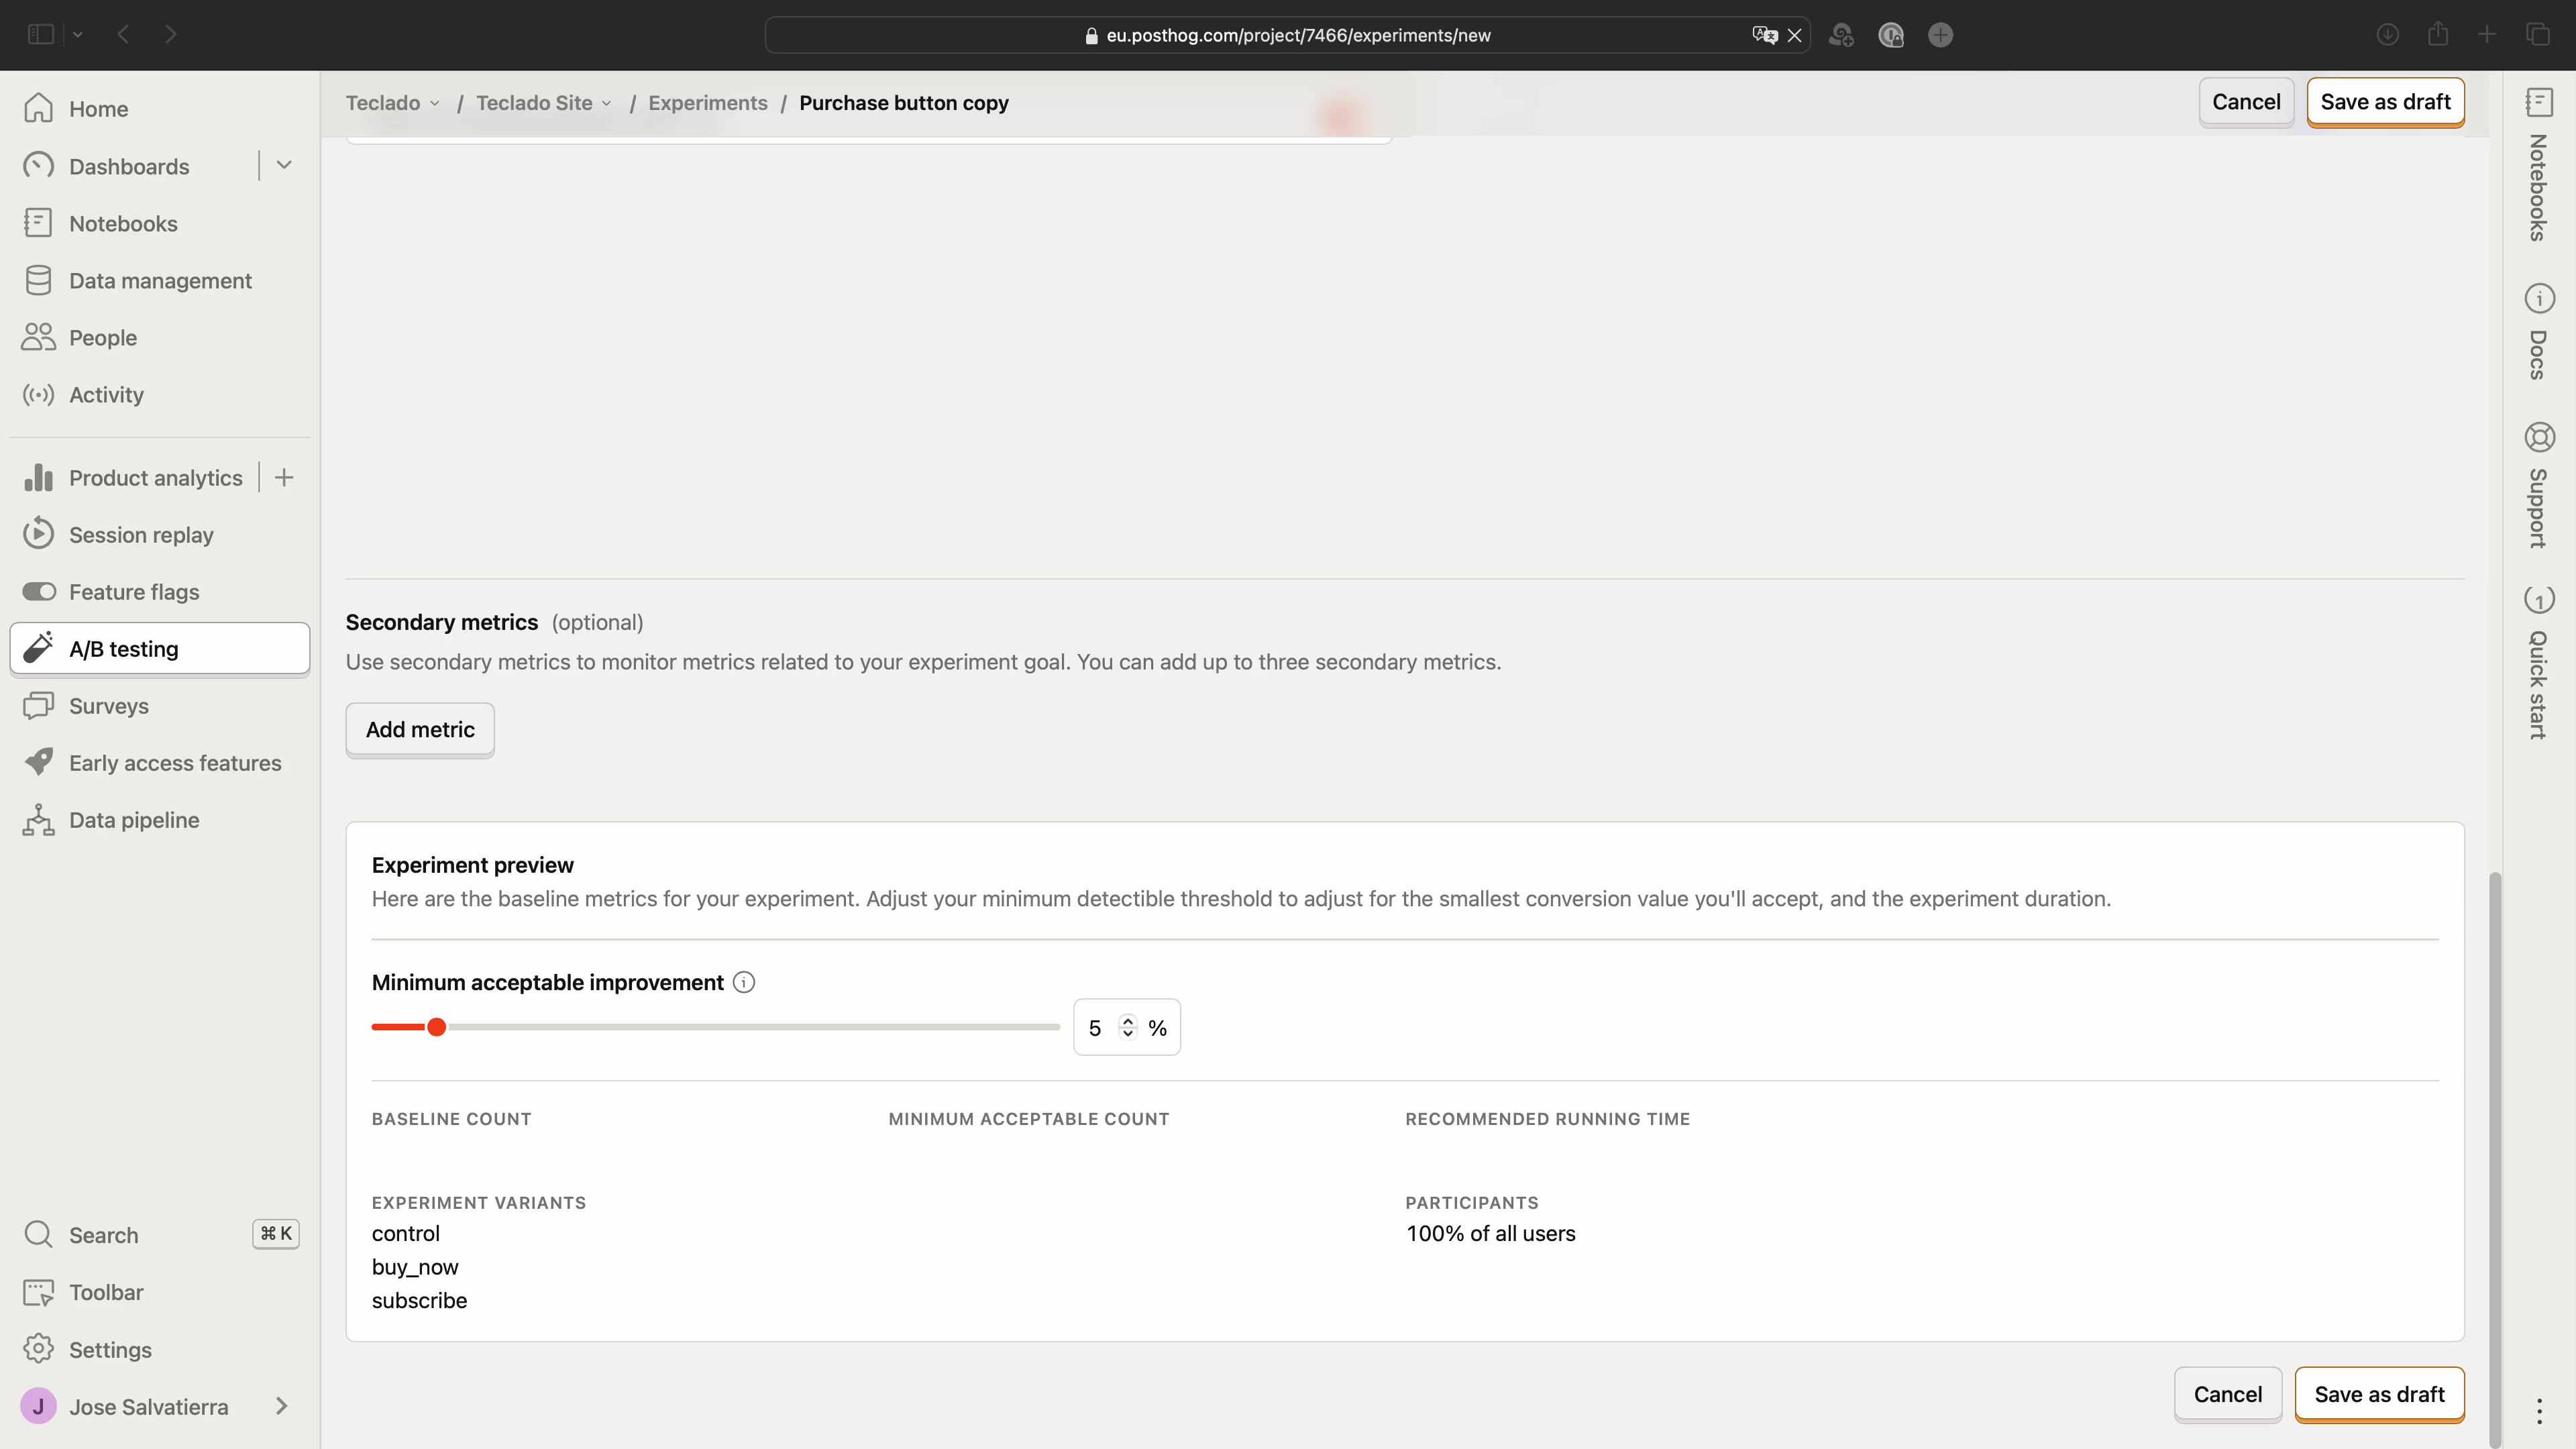
Task: Select A/B testing in the sidebar
Action: pos(160,649)
